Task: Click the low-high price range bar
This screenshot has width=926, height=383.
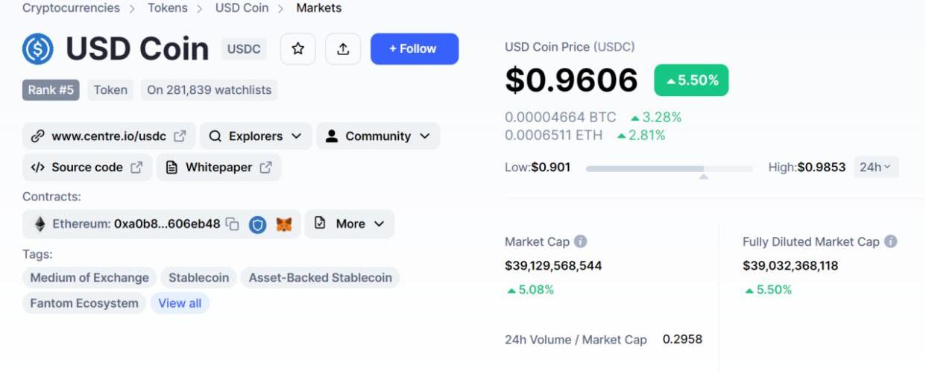Action: 669,169
